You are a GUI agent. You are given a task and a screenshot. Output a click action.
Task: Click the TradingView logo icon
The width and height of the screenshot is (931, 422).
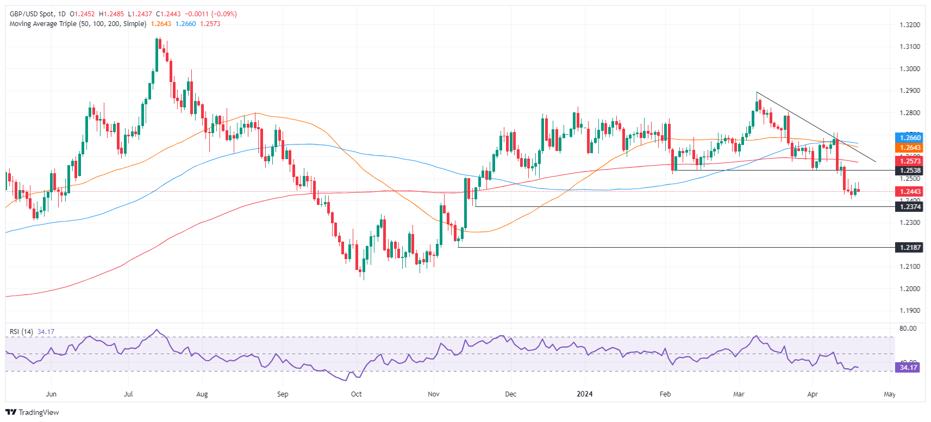(11, 412)
